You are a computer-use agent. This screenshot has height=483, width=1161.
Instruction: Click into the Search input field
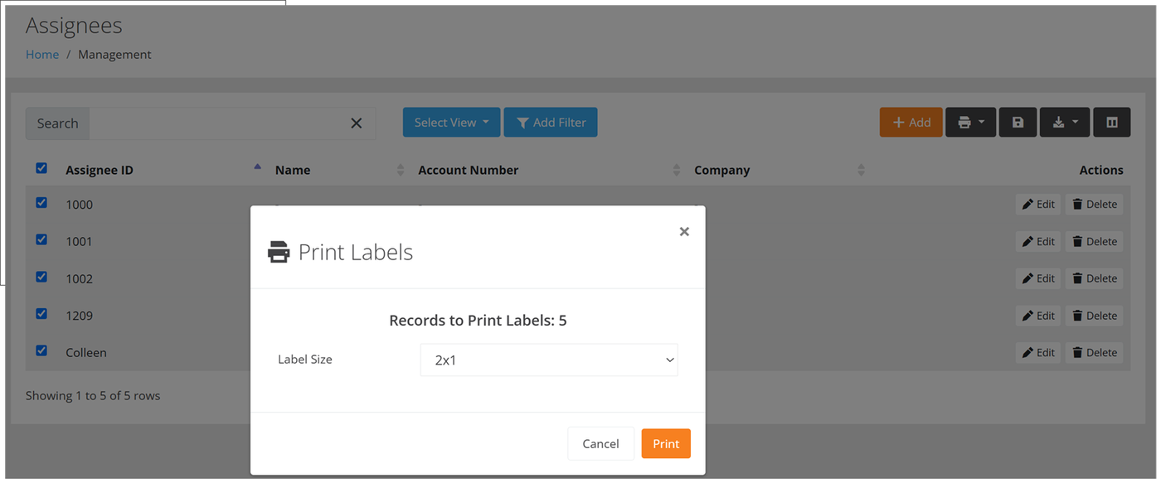pyautogui.click(x=217, y=123)
